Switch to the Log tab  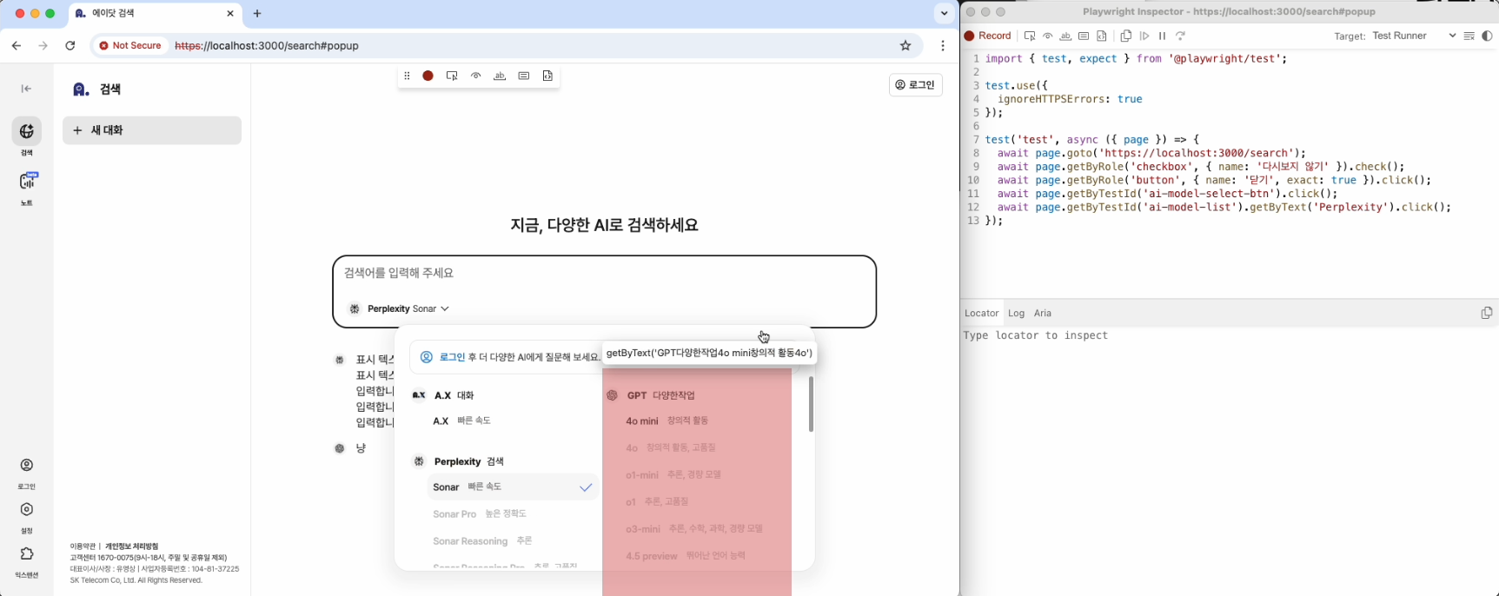pyautogui.click(x=1016, y=314)
